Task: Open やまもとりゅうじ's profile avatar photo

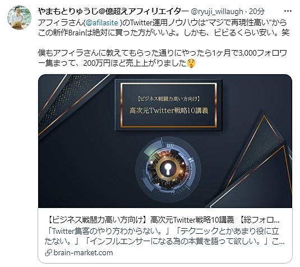Action: (x=19, y=17)
